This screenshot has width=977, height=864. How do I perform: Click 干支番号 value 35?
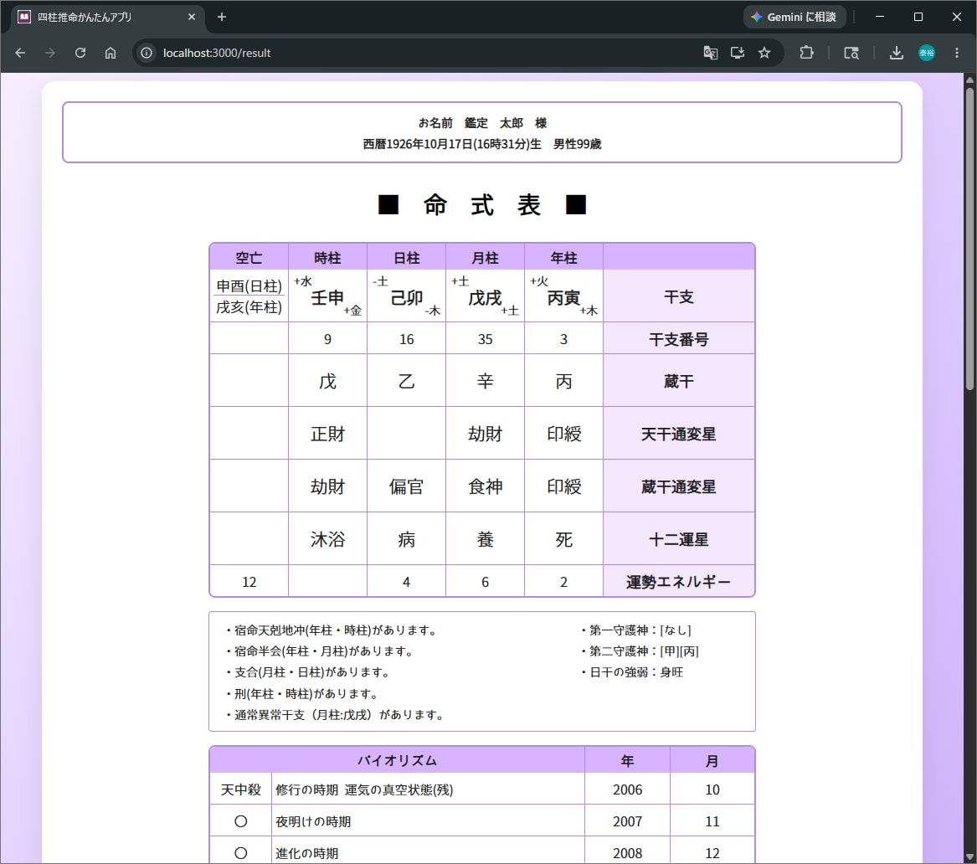(485, 339)
